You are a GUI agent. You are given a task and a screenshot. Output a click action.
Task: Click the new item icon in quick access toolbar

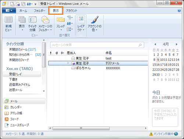pos(12,4)
